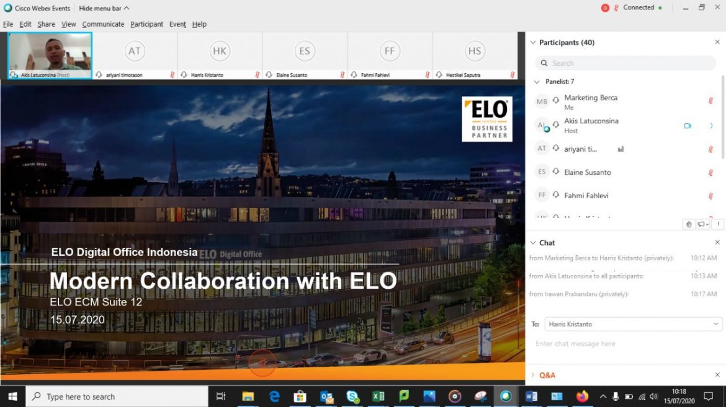Click the search magnifier icon in Participants
The image size is (726, 407).
click(544, 63)
